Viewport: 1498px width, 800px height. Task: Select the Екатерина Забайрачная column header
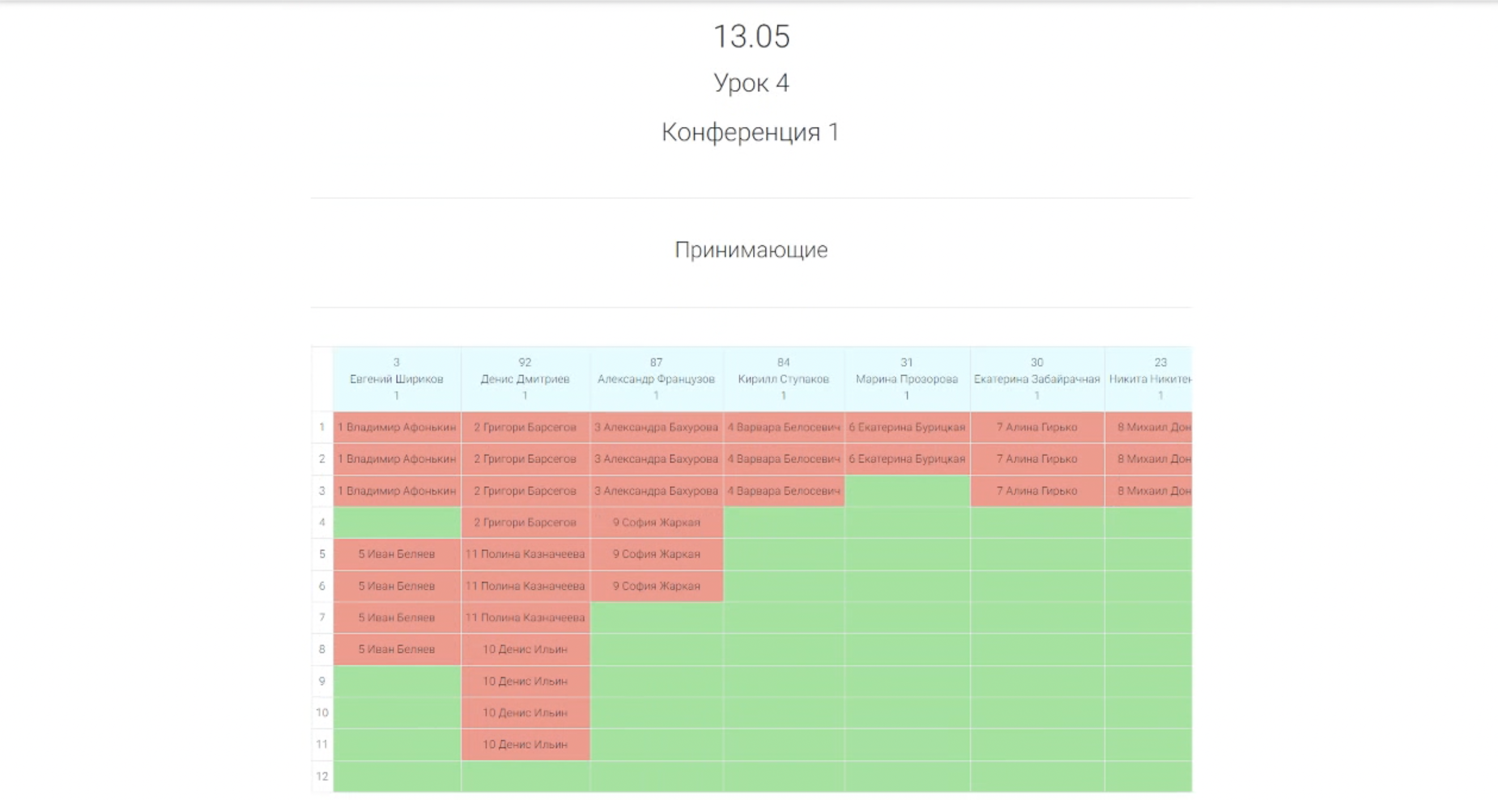(x=1037, y=379)
